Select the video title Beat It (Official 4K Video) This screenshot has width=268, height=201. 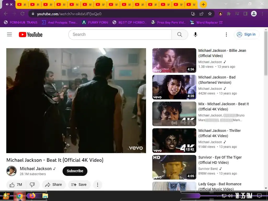[55, 160]
